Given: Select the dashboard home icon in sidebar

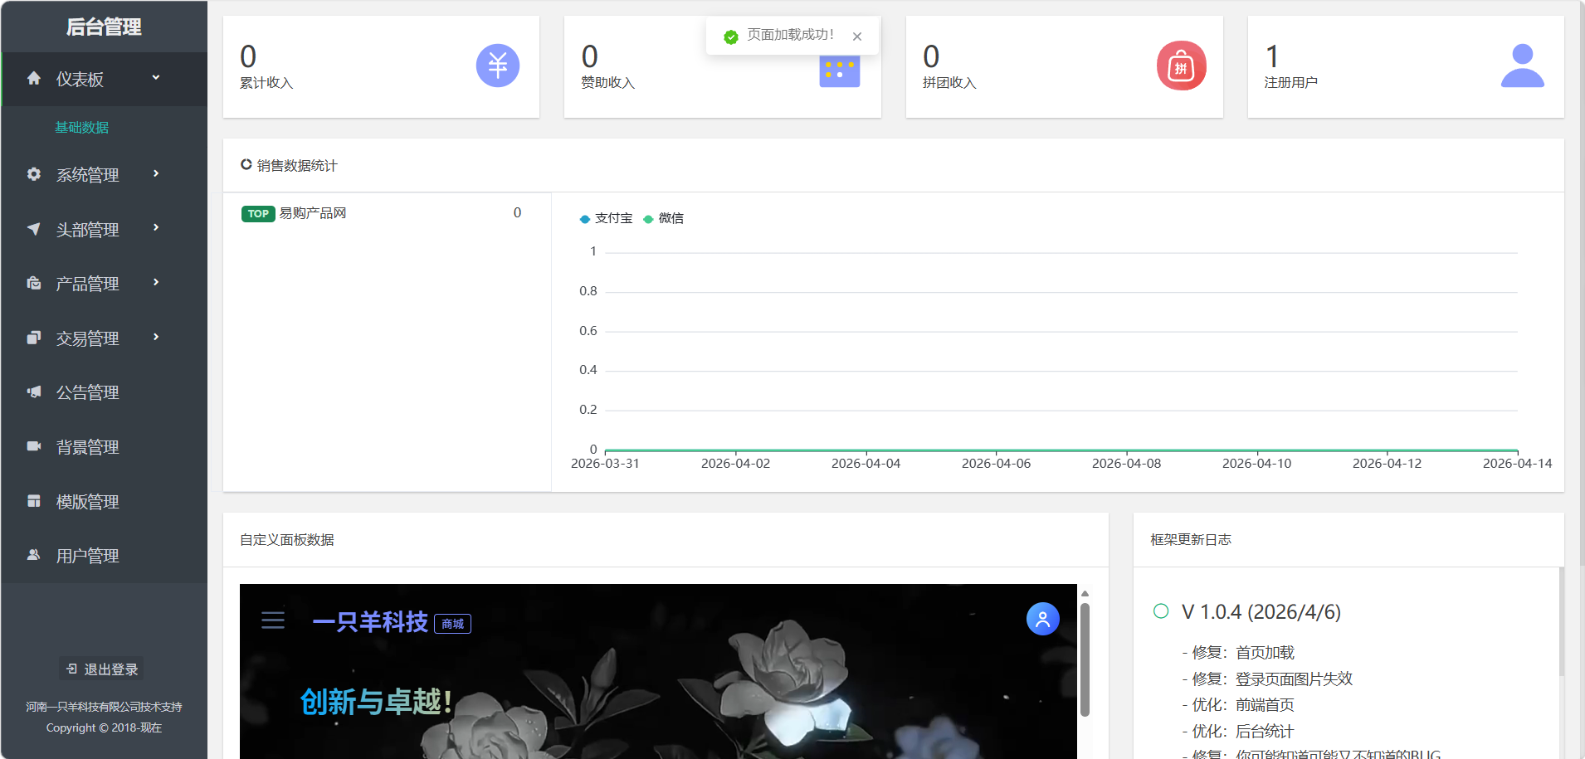Looking at the screenshot, I should click(x=33, y=77).
